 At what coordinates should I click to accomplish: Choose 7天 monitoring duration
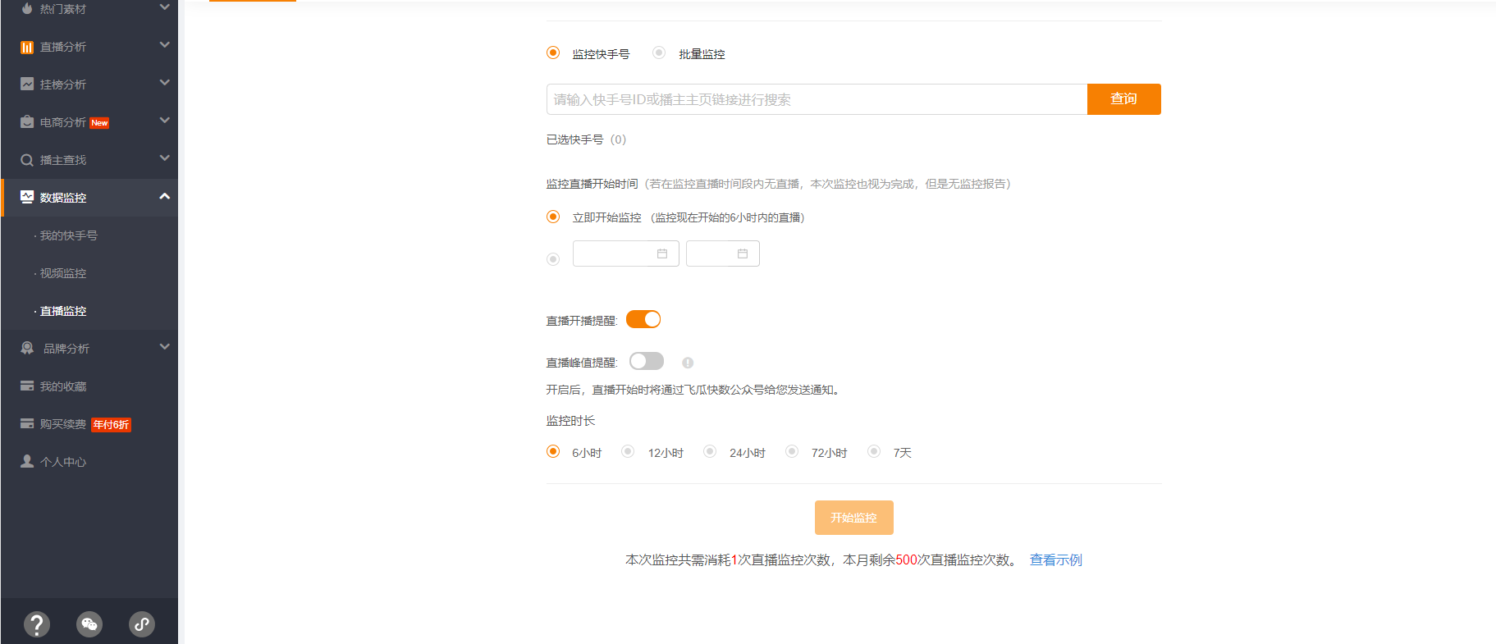coord(874,451)
